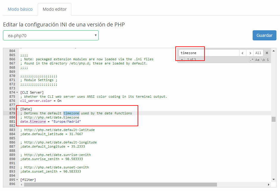This screenshot has height=191, width=280.
Task: Collapse the [CLI Server] section fold arrow
Action: click(17, 93)
